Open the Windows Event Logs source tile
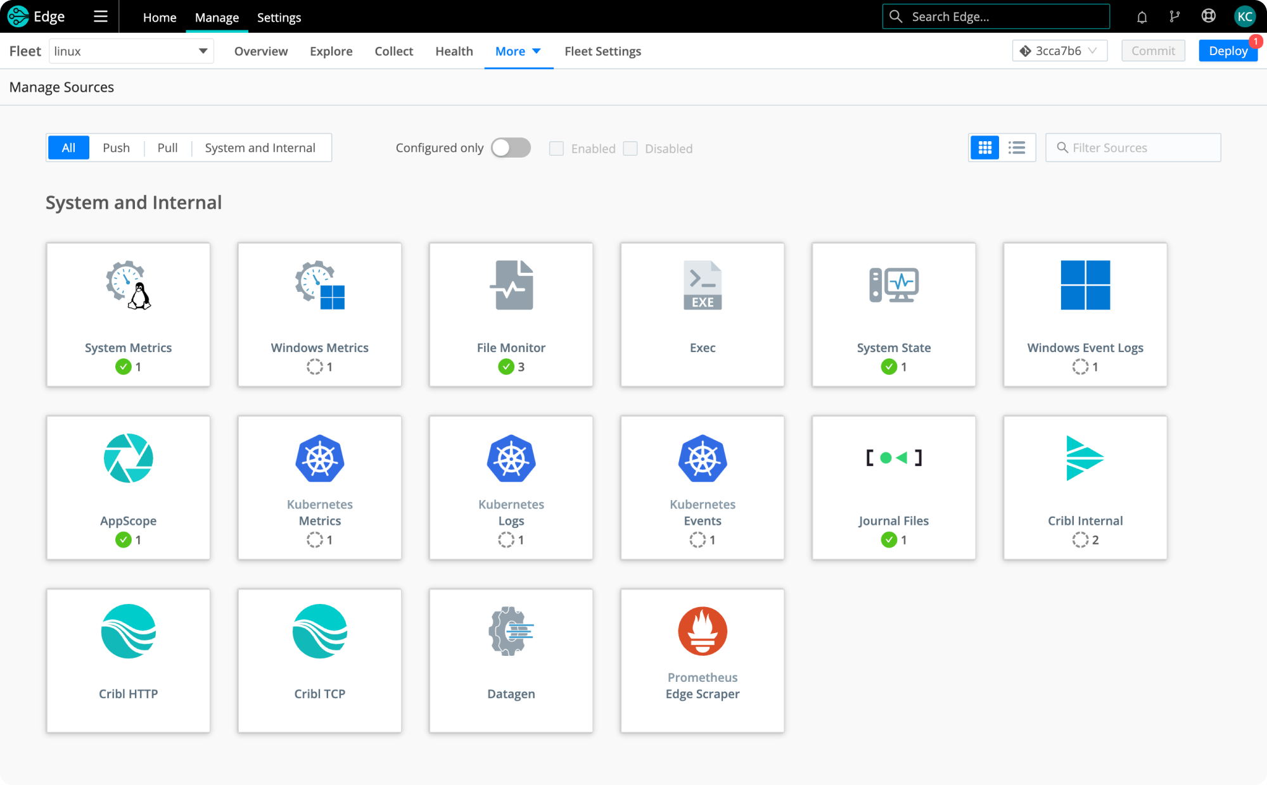Screen dimensions: 1267x785 pos(1085,315)
